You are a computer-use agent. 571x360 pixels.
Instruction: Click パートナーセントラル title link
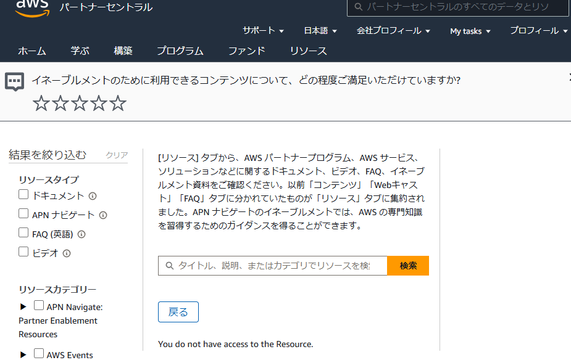click(x=106, y=7)
